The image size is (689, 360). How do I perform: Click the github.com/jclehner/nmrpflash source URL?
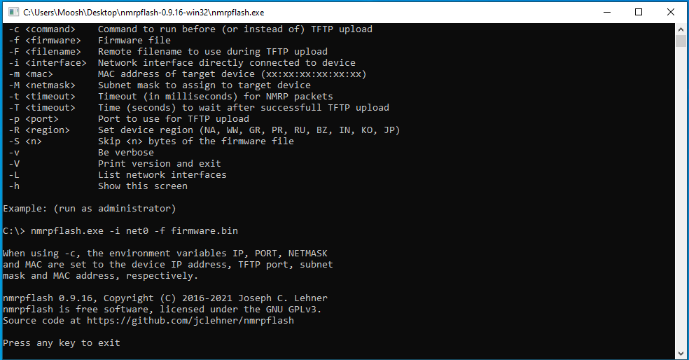[x=190, y=321]
